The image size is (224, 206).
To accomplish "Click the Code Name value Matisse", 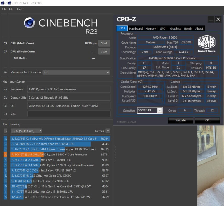I will [151, 42].
